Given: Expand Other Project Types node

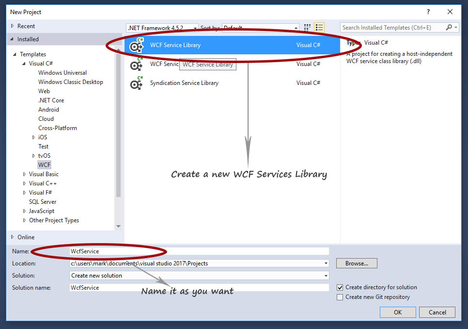Looking at the screenshot, I should [24, 220].
